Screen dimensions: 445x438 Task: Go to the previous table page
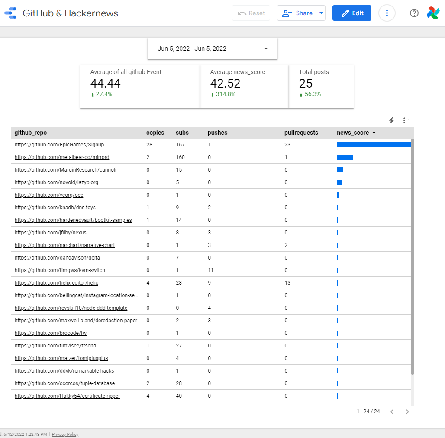coord(392,412)
